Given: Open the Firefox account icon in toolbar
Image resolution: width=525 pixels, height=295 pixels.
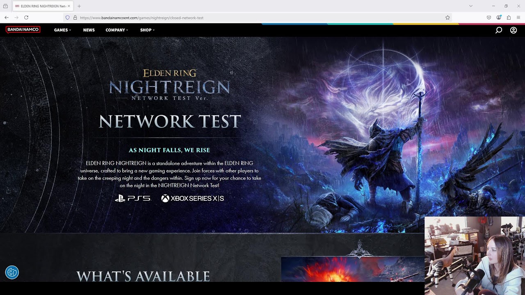Looking at the screenshot, I should 499,18.
